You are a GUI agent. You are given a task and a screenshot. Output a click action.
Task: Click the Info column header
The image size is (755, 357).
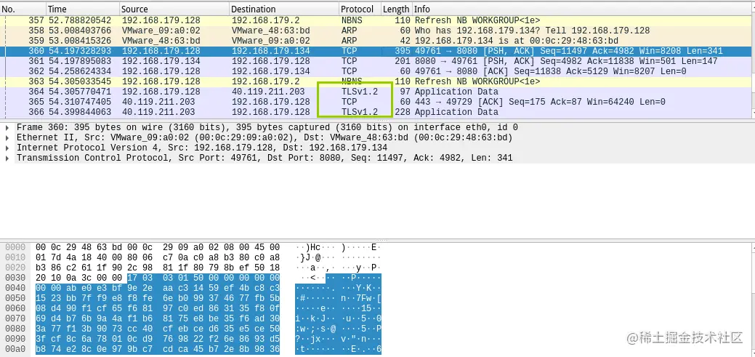583,9
